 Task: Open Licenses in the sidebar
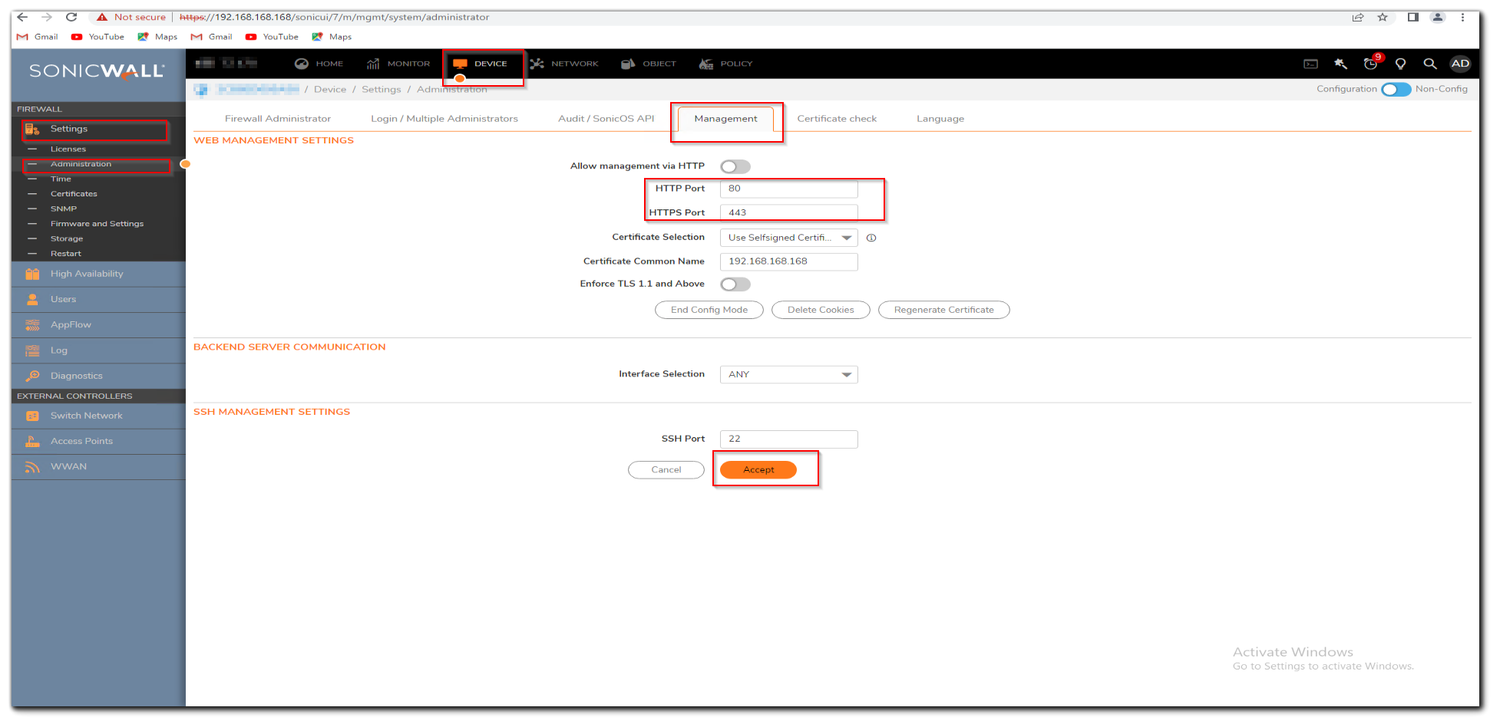[x=68, y=150]
